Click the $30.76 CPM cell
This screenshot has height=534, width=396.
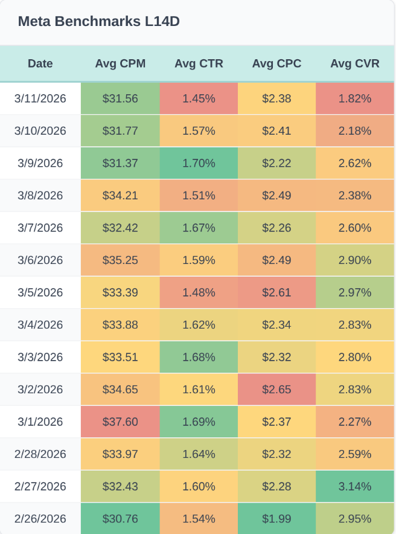(x=120, y=519)
